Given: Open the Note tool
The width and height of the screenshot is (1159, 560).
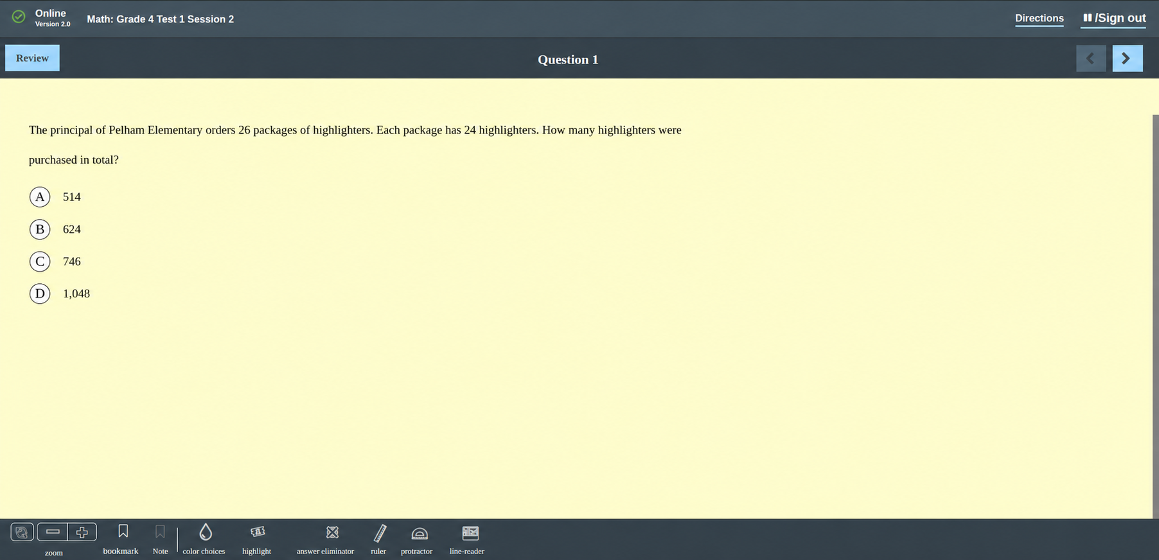Looking at the screenshot, I should click(x=160, y=538).
